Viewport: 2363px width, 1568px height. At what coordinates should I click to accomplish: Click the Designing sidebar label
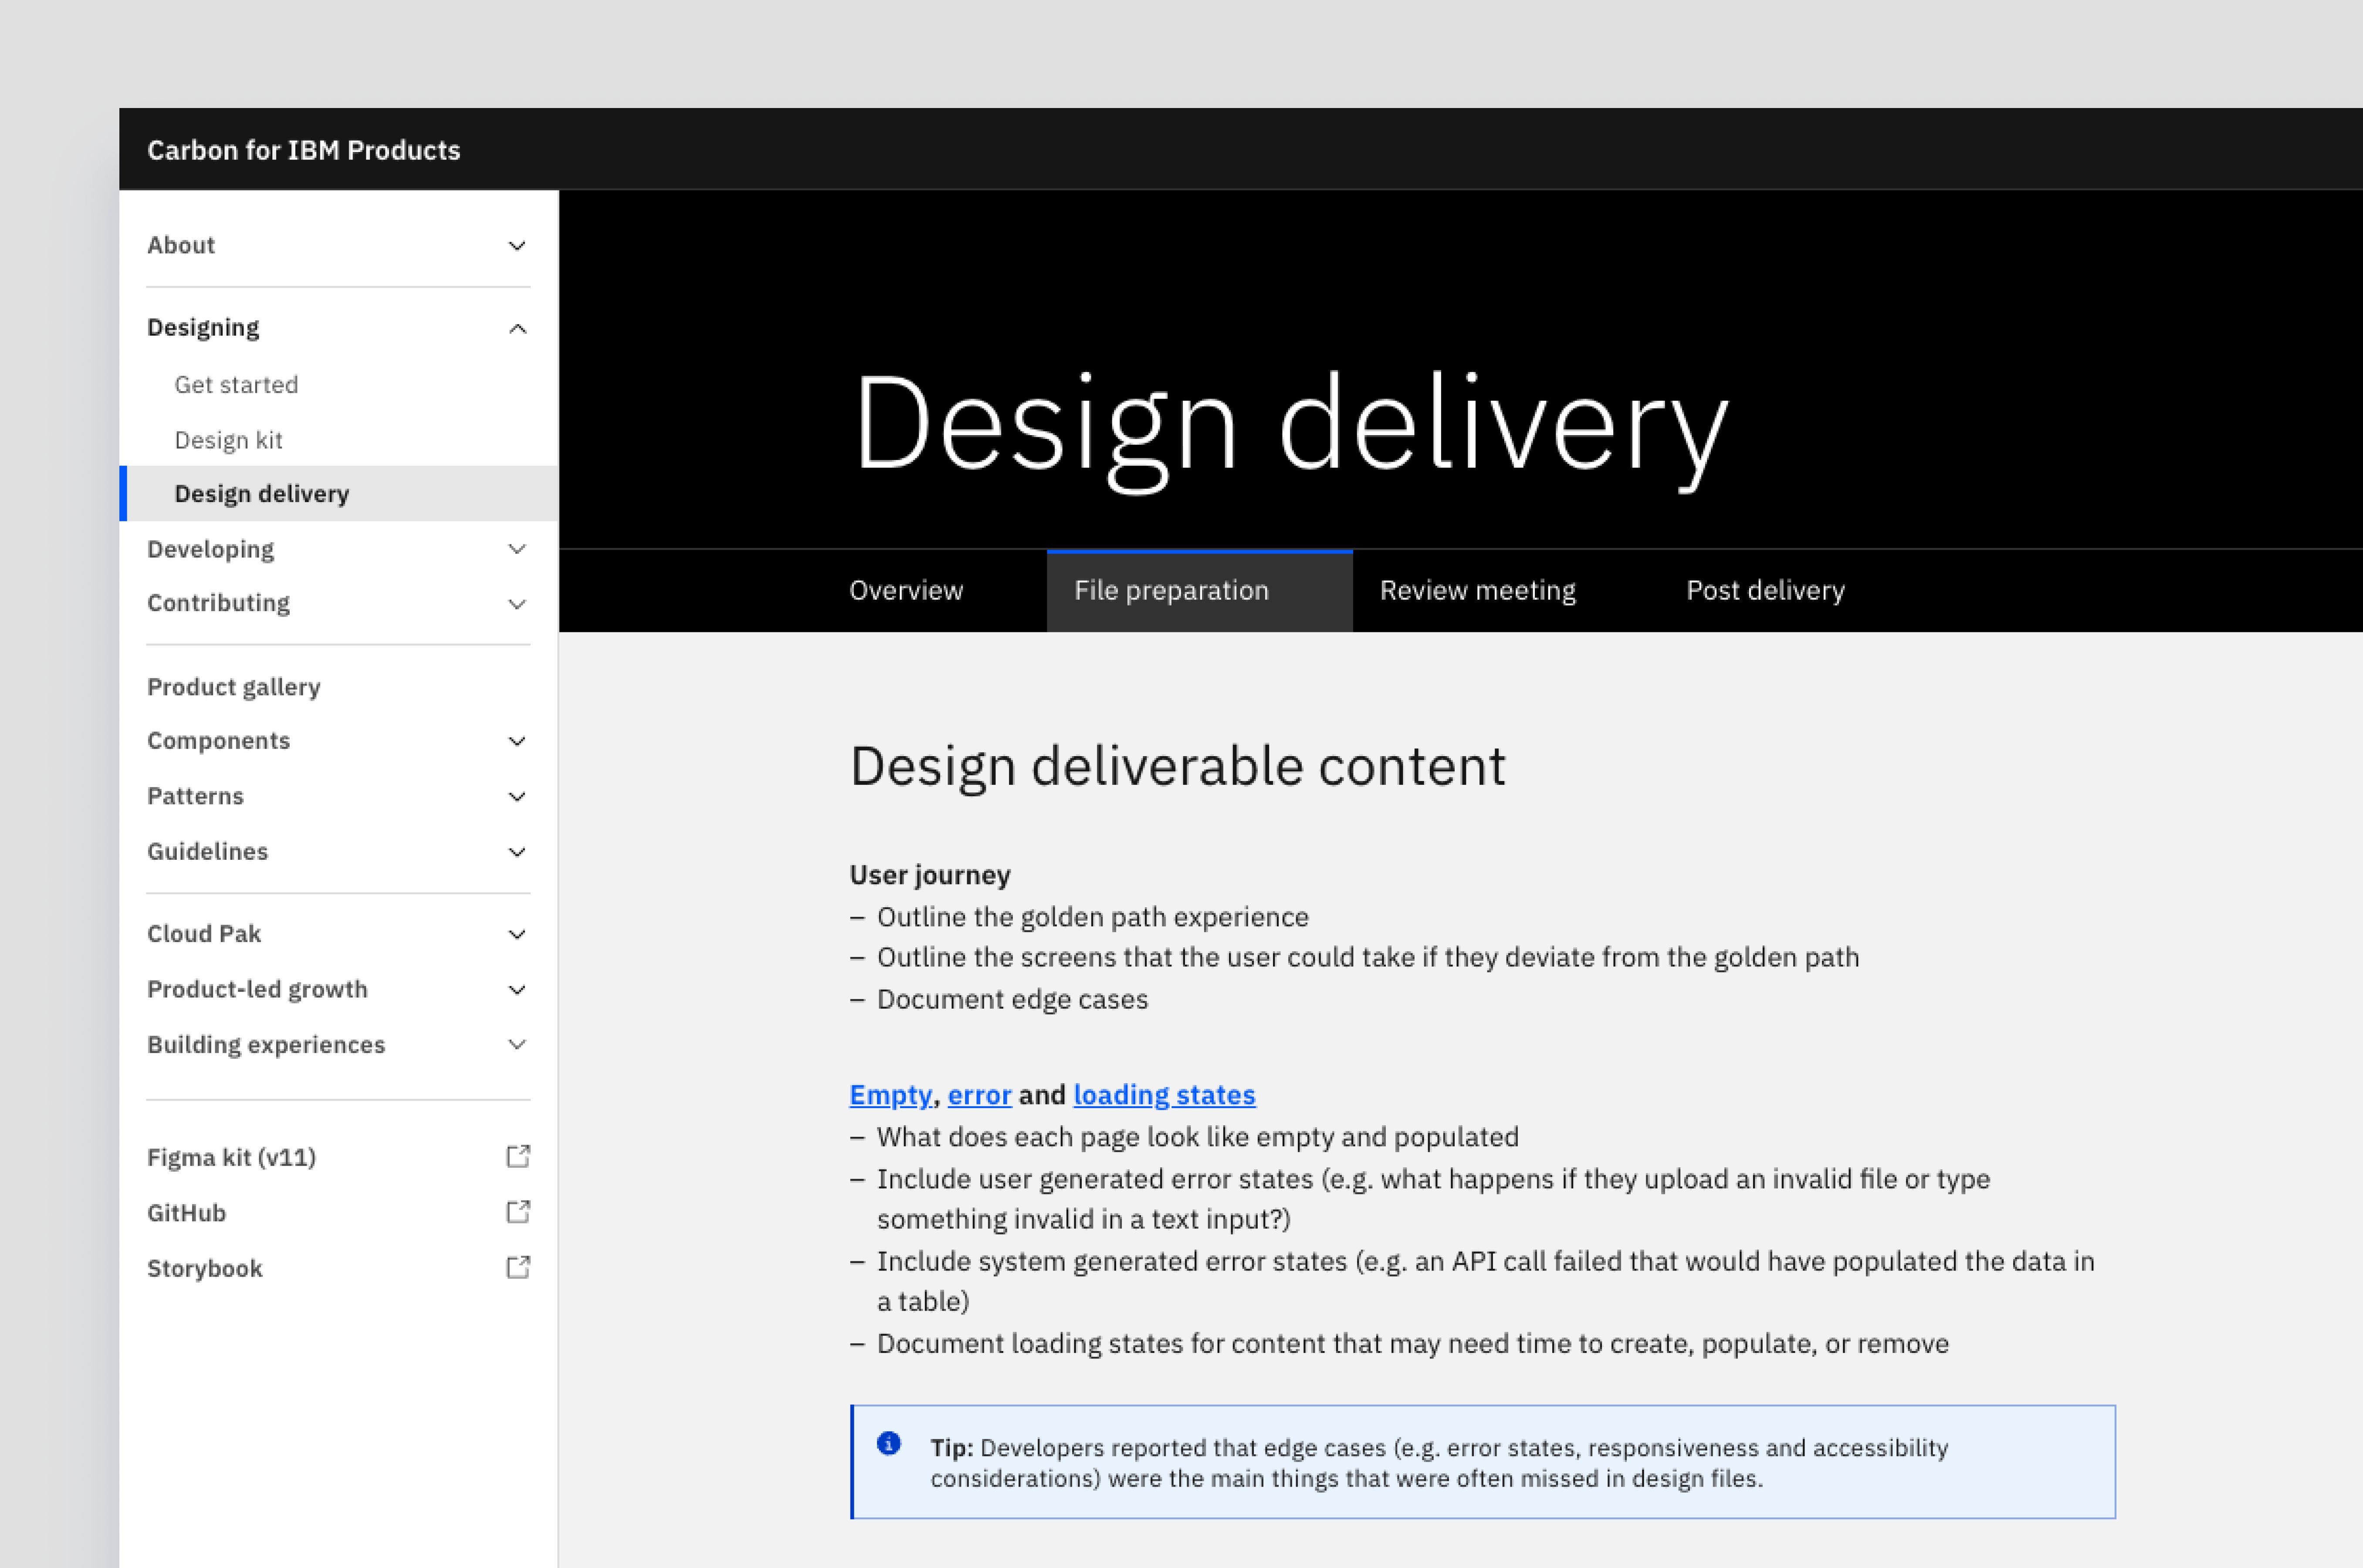click(203, 328)
